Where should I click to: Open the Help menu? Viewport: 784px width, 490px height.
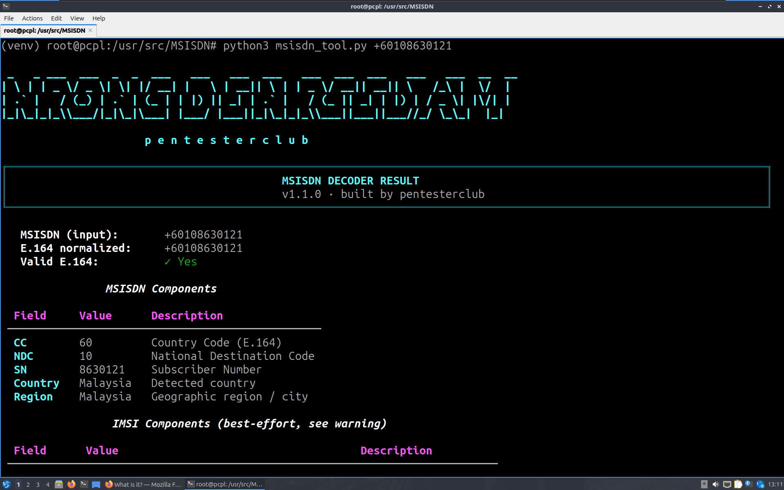(99, 18)
